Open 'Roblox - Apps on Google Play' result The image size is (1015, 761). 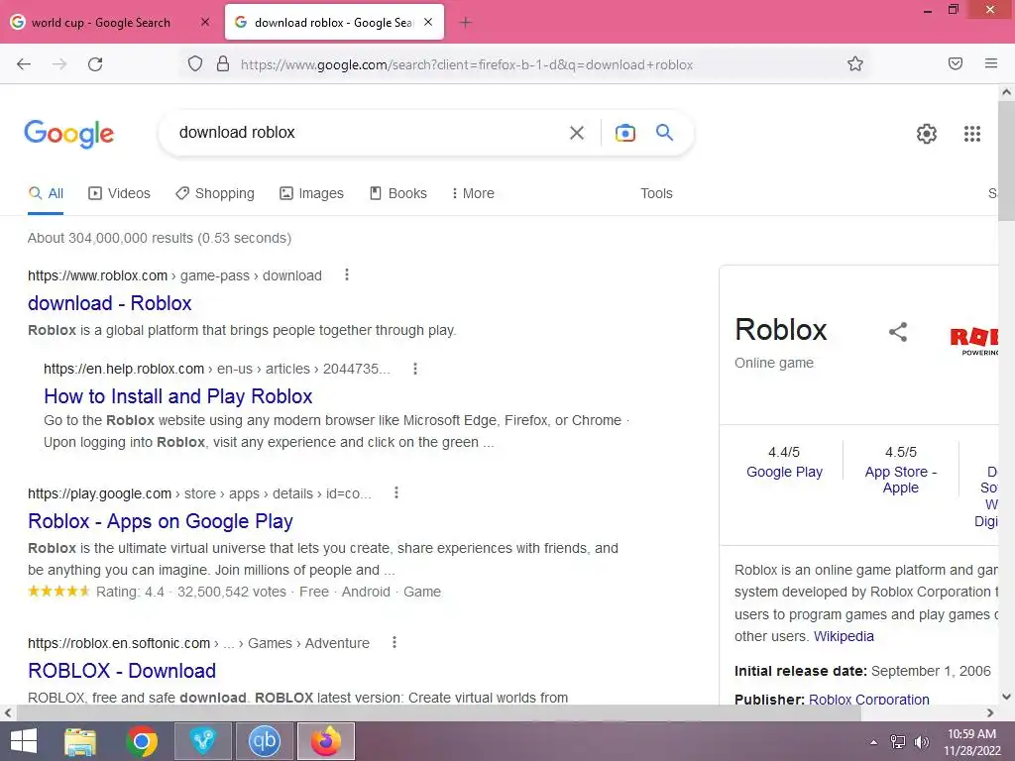[x=161, y=521]
